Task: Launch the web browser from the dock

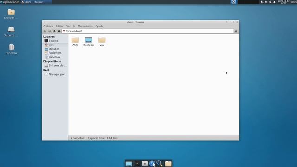Action: (152, 163)
